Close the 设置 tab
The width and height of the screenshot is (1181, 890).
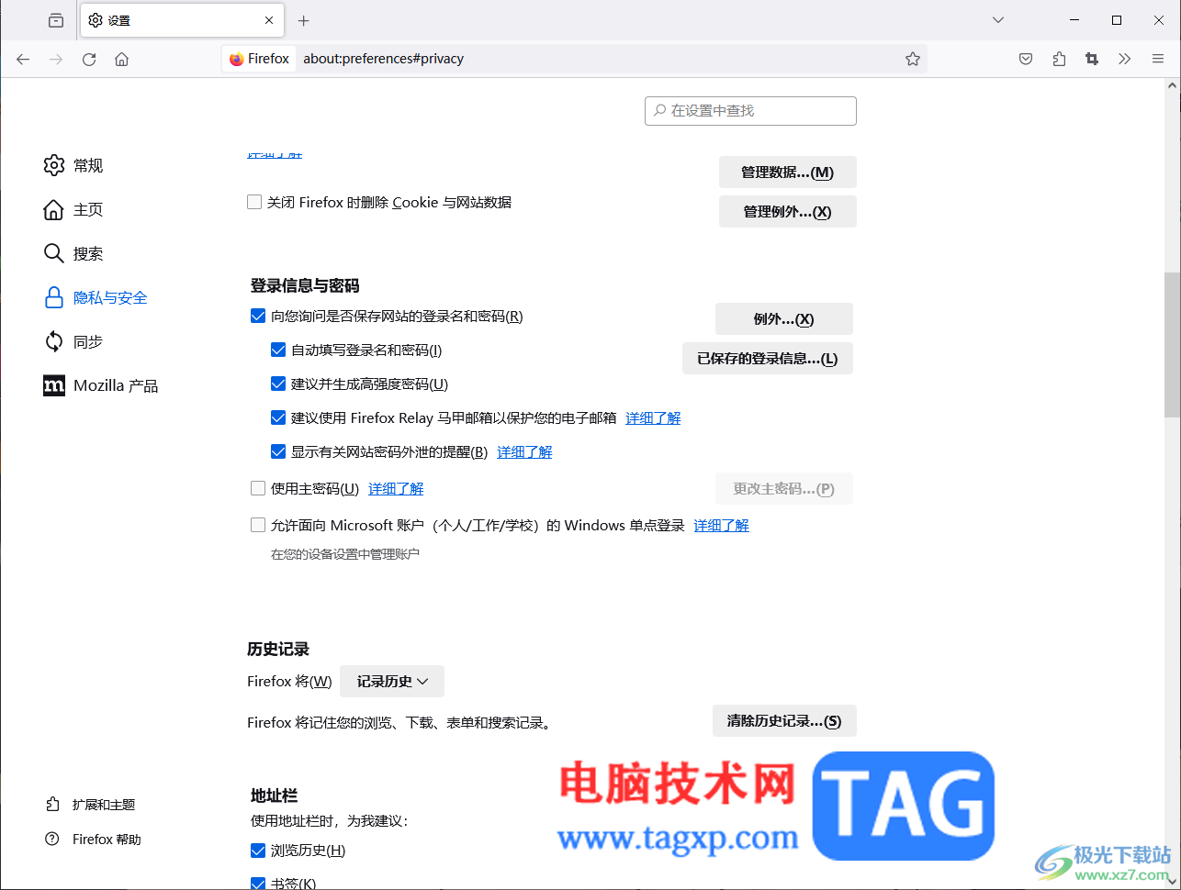click(269, 20)
